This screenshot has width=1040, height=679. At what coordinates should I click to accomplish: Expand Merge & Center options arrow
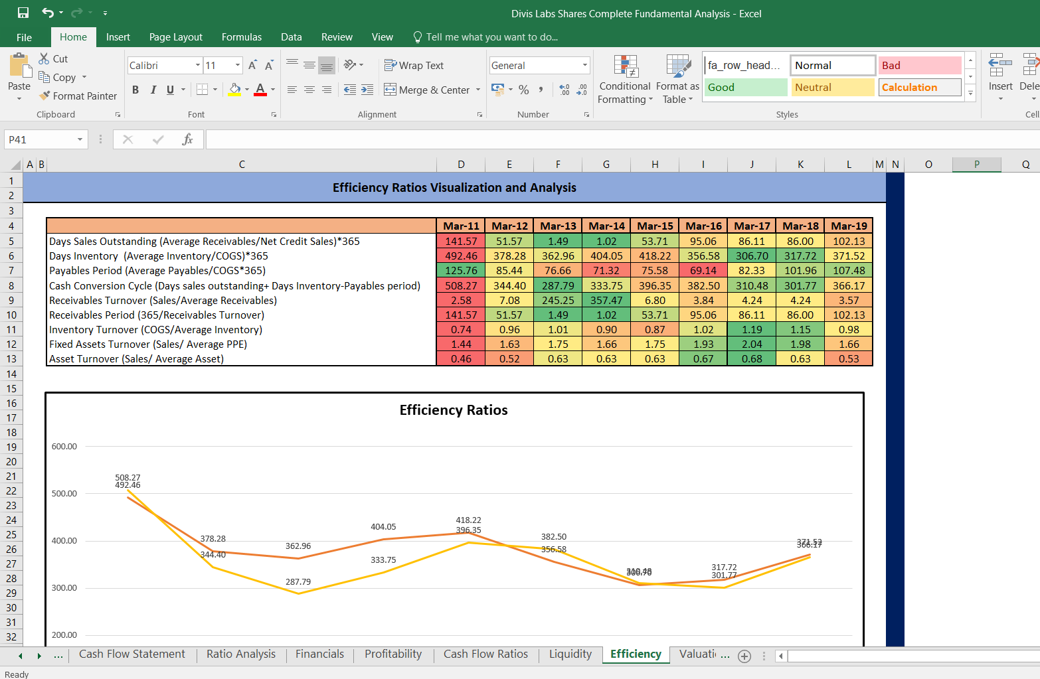click(x=478, y=90)
